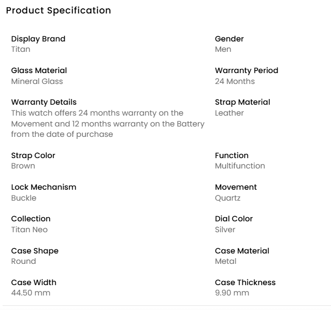The width and height of the screenshot is (331, 310).
Task: Click the warranty description paragraph
Action: [108, 124]
